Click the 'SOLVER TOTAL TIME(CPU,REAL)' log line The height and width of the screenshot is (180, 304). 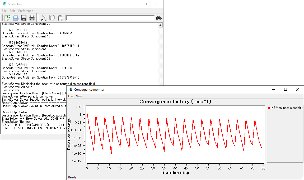coord(33,125)
